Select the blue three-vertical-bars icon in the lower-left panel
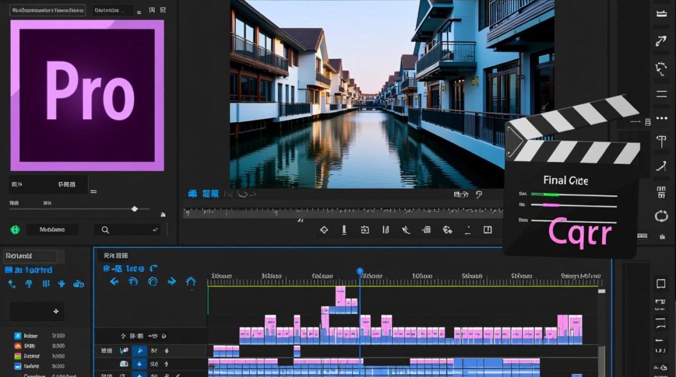Viewport: 676px width, 377px height. pyautogui.click(x=46, y=284)
